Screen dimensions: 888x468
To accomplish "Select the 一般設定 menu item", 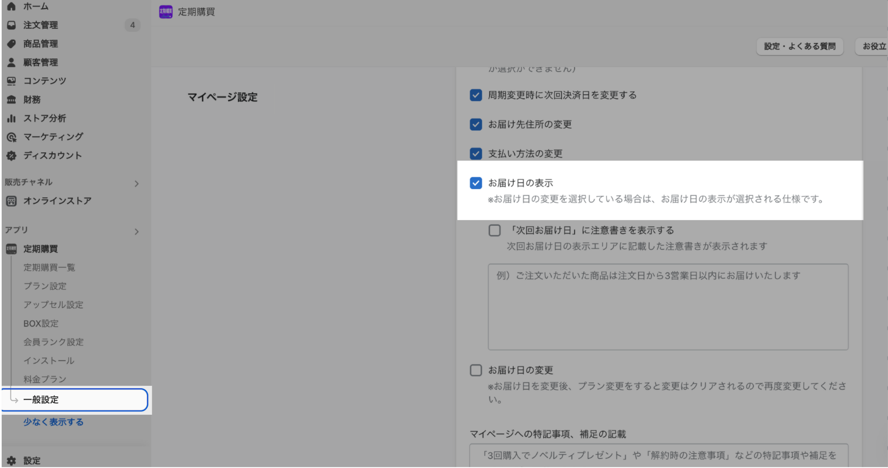I will click(x=41, y=399).
